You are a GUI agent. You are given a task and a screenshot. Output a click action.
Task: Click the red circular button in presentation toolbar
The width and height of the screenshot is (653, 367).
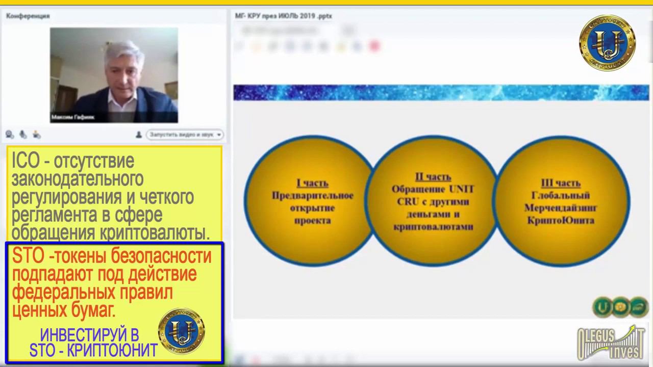coord(374,46)
